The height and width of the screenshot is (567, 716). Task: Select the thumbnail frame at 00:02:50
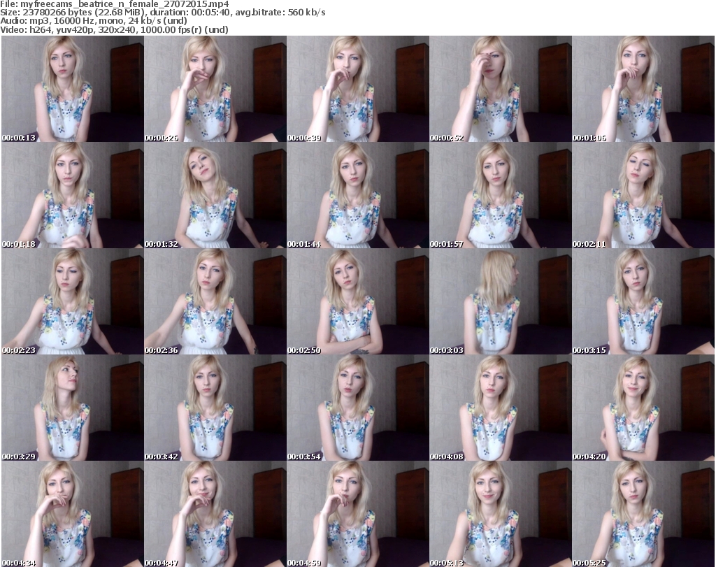click(357, 302)
